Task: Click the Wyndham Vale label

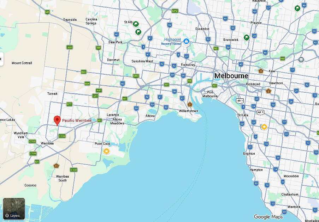Action: [x=21, y=135]
